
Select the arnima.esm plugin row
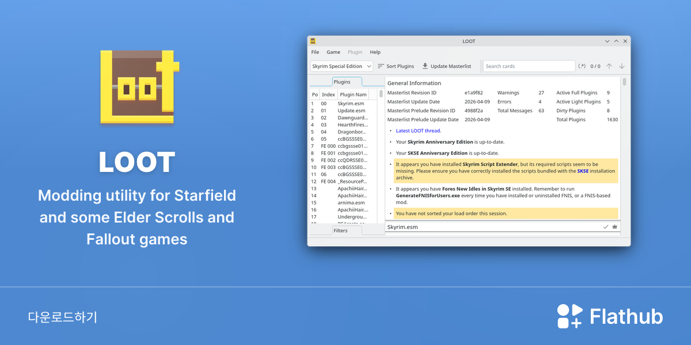343,202
